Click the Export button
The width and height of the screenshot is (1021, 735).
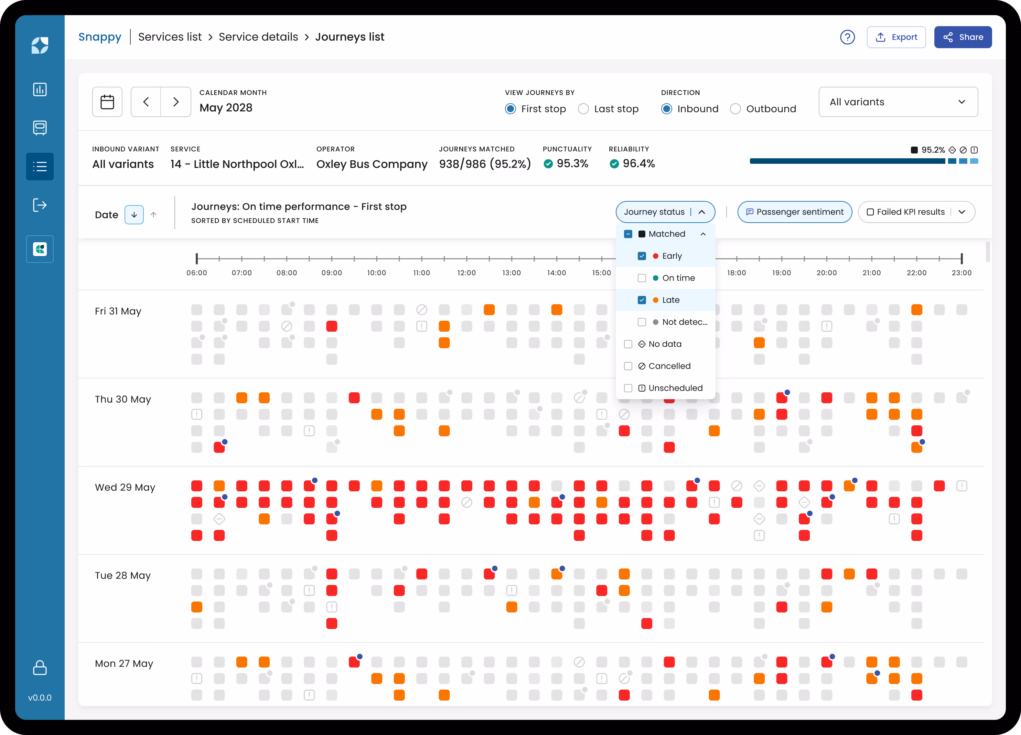tap(896, 37)
